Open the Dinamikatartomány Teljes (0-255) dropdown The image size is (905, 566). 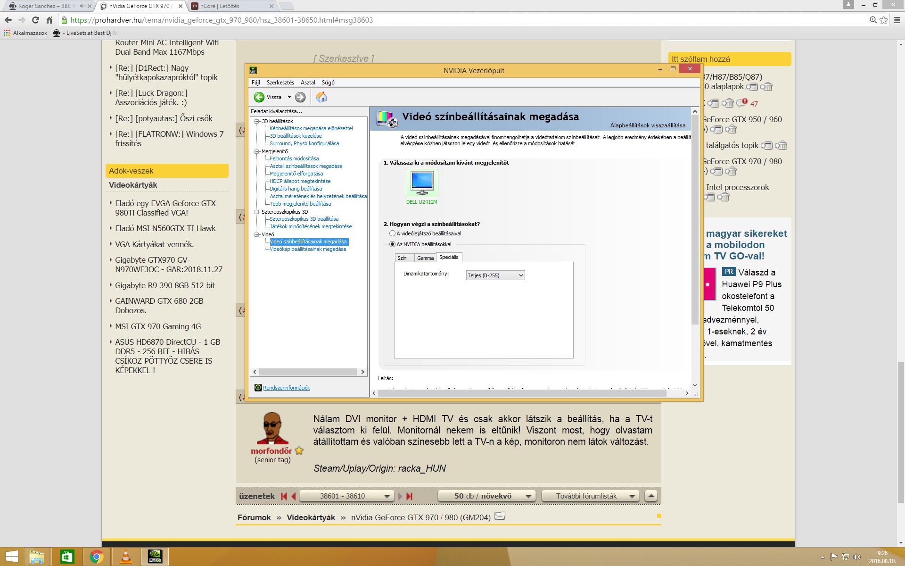pos(495,275)
